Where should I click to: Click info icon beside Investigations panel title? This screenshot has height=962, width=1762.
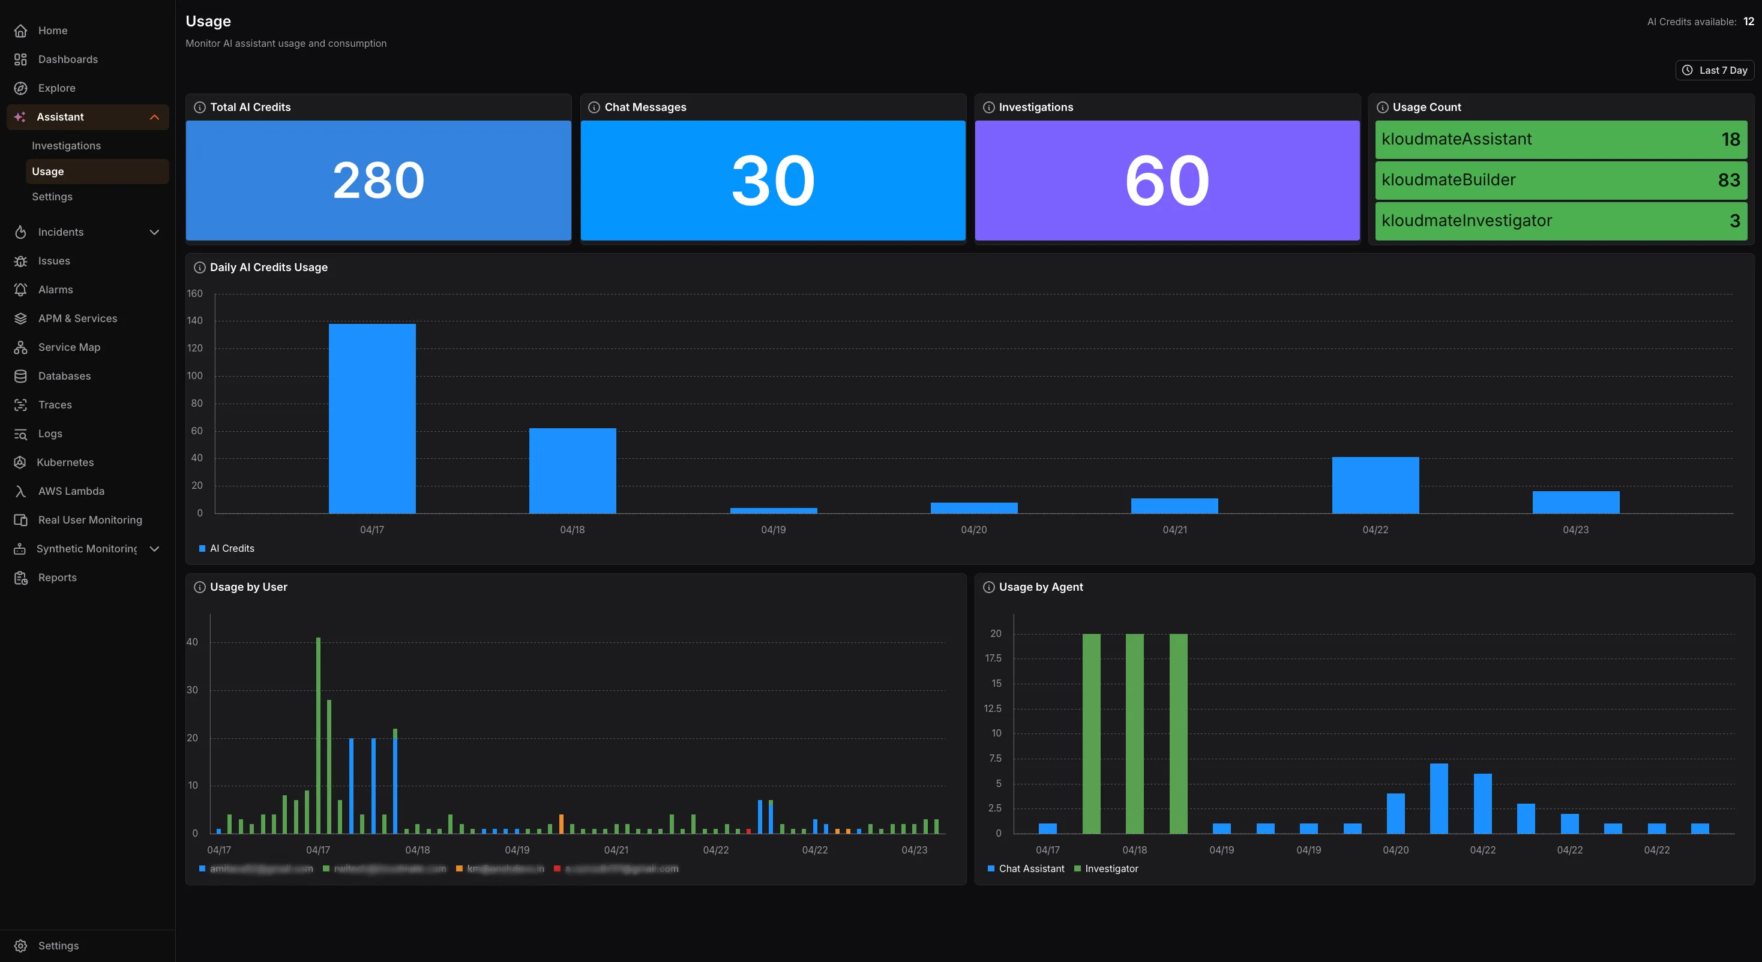(x=988, y=107)
